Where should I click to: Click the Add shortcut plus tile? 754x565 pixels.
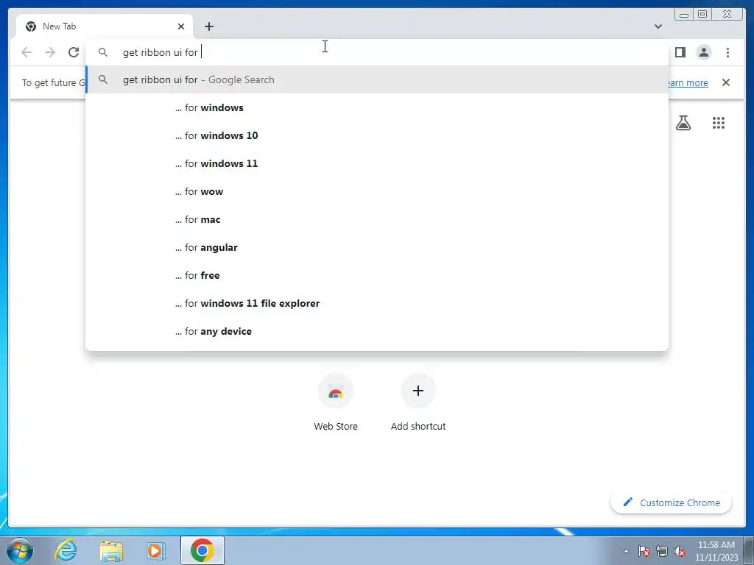pos(418,402)
